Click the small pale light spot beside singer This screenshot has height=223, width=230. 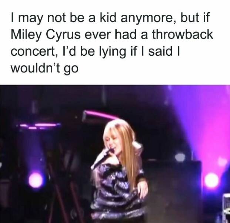pyautogui.click(x=180, y=157)
